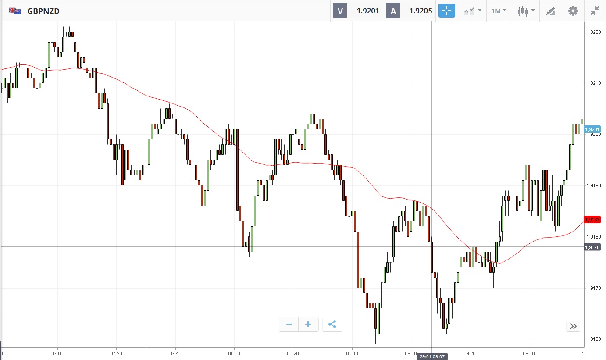Click the A buy price 1.9205 button
The image size is (606, 360).
pyautogui.click(x=410, y=11)
